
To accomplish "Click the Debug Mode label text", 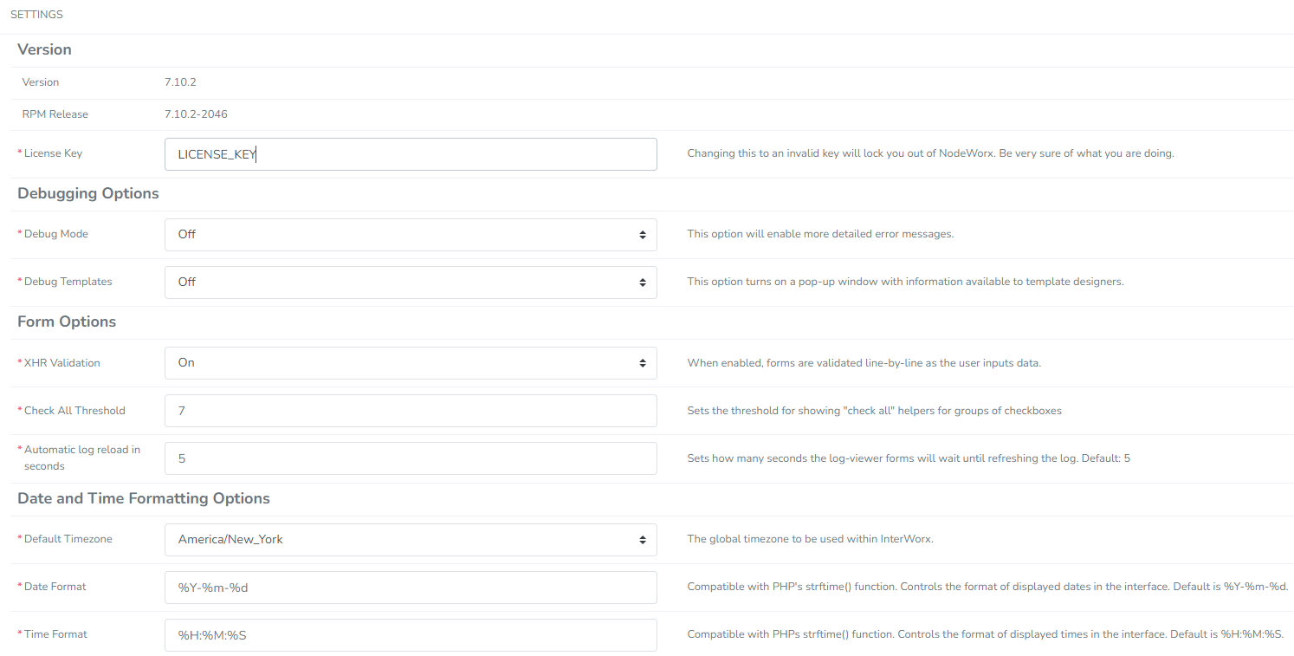I will [56, 234].
